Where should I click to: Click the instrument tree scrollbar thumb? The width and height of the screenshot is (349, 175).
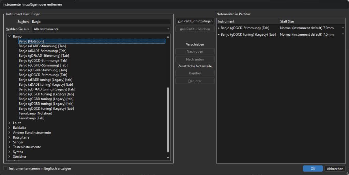pos(168,120)
